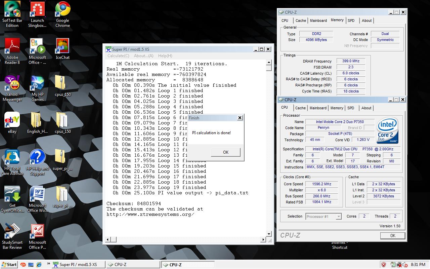Switch to Memory tab in front CPU-Z window
430x269 pixels.
click(x=337, y=108)
